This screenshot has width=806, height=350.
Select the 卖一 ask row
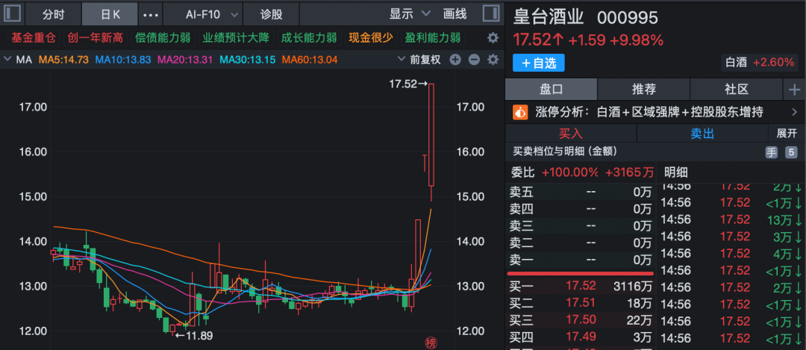click(581, 260)
